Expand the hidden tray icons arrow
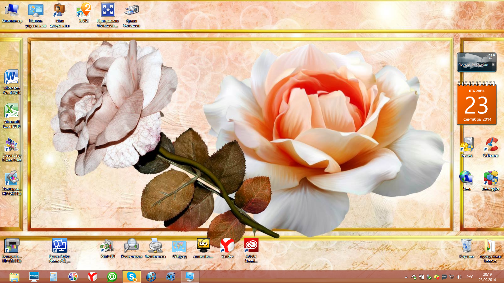The height and width of the screenshot is (283, 504). 406,277
